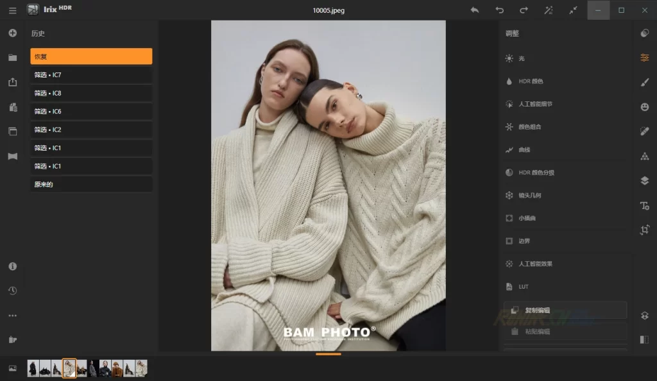This screenshot has width=657, height=381.
Task: Open the layers icon on the right
Action: coord(644,180)
